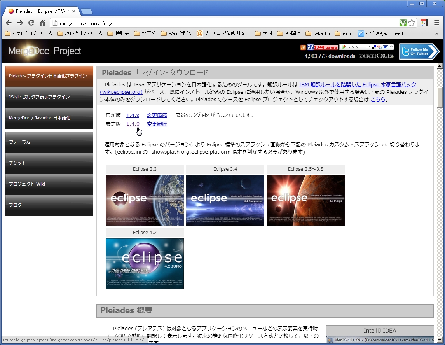The width and height of the screenshot is (445, 345).
Task: Open a new browser tab
Action: pos(87,11)
